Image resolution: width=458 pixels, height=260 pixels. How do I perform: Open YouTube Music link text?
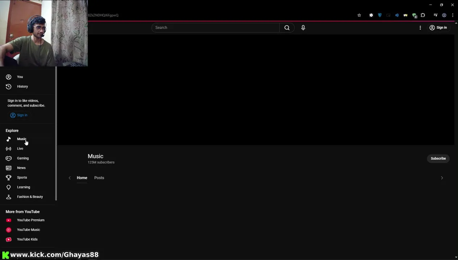pos(29,230)
